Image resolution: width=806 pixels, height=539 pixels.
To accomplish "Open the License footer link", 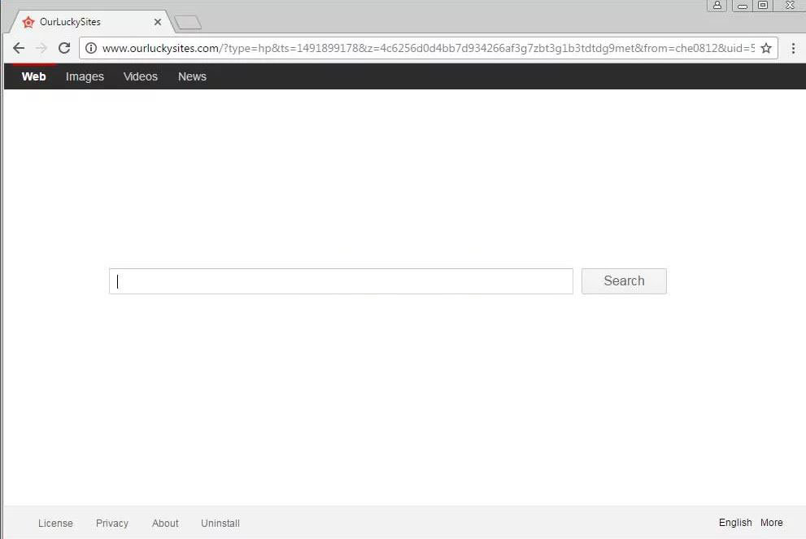I will pos(55,523).
